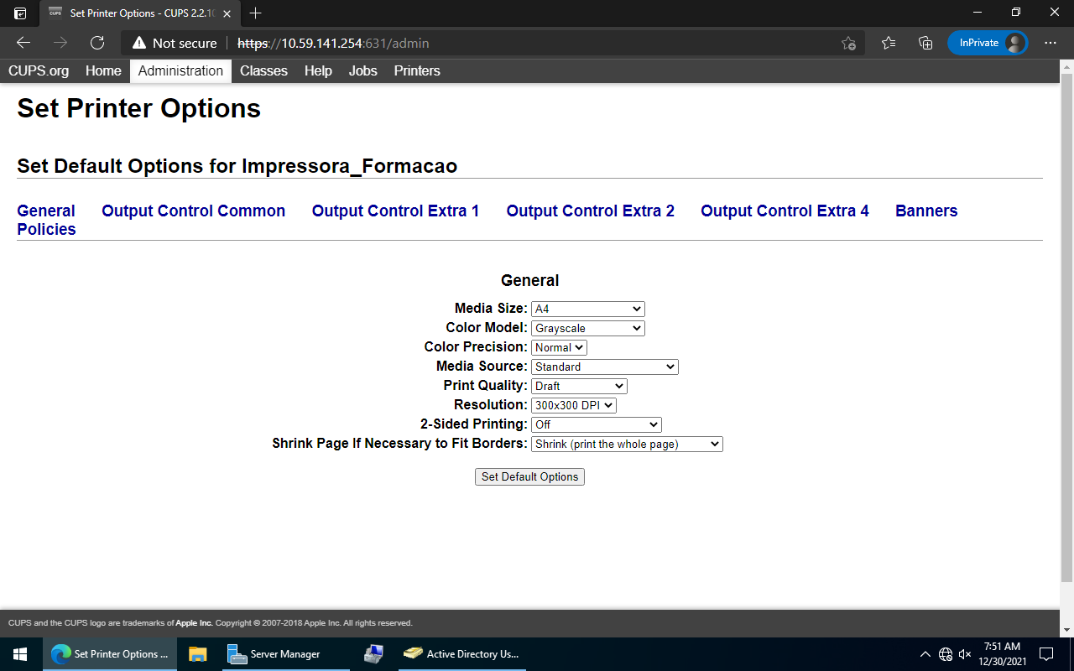Open the Output Control Common link

193,211
